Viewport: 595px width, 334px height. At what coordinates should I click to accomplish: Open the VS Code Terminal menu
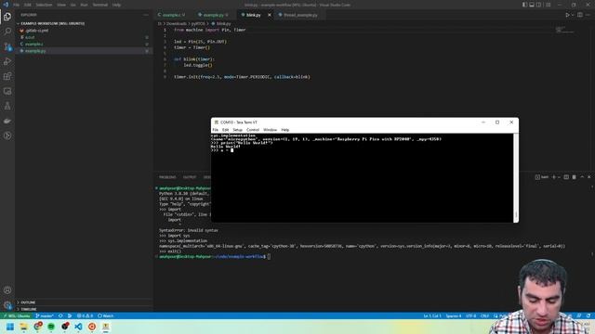coord(100,5)
